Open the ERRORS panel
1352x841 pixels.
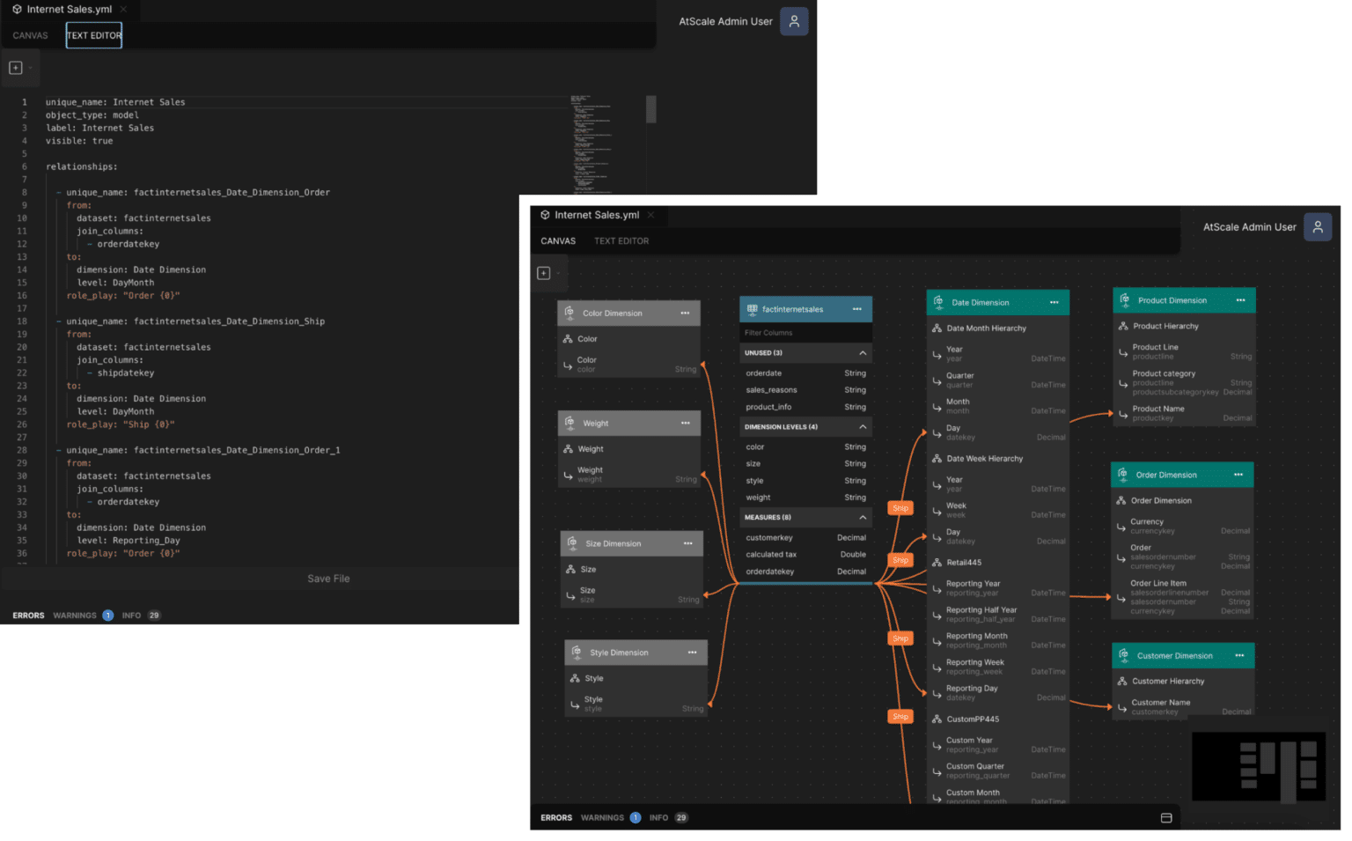coord(555,817)
